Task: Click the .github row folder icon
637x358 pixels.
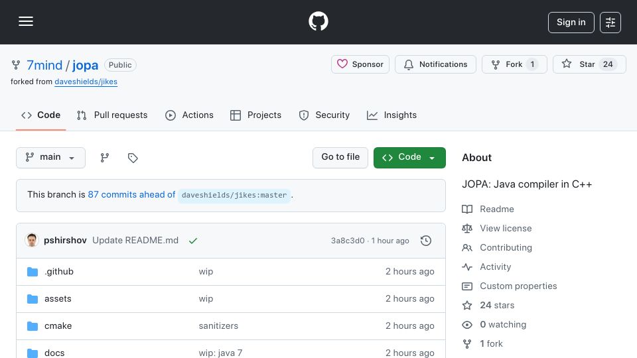Action: click(x=33, y=272)
